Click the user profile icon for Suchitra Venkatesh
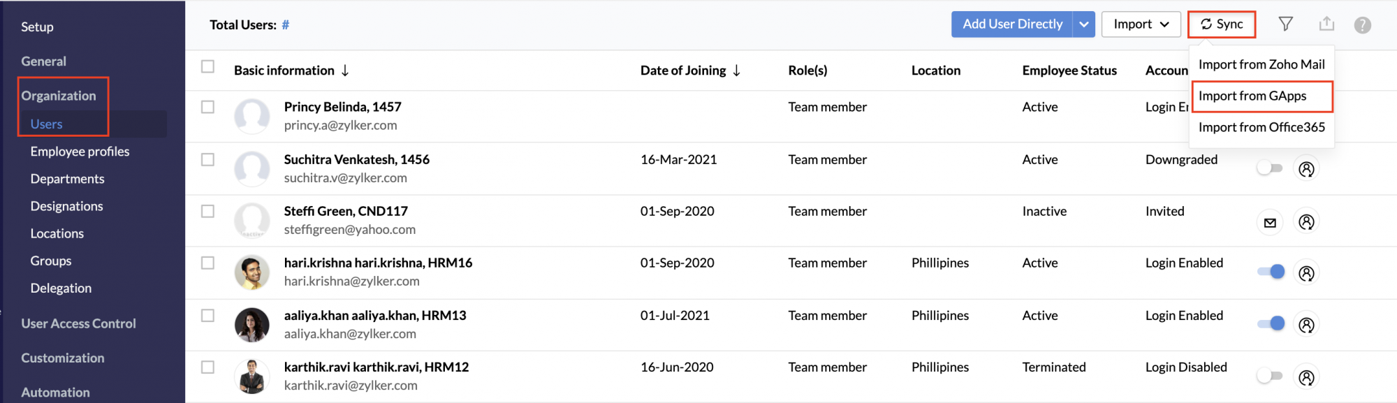 (x=1306, y=169)
